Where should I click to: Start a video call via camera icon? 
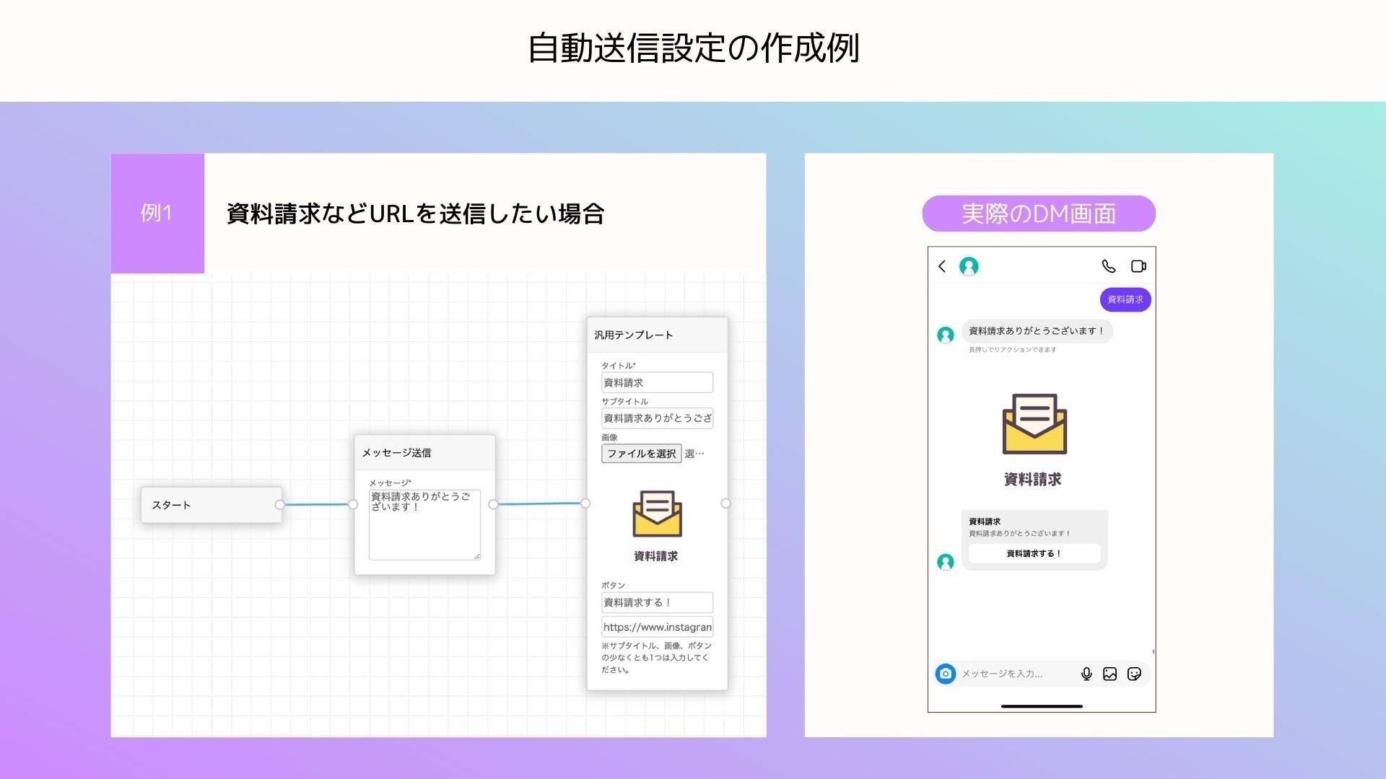coord(1138,266)
